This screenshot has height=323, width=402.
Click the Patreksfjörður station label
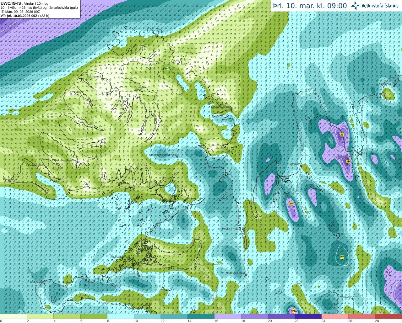click(37, 165)
